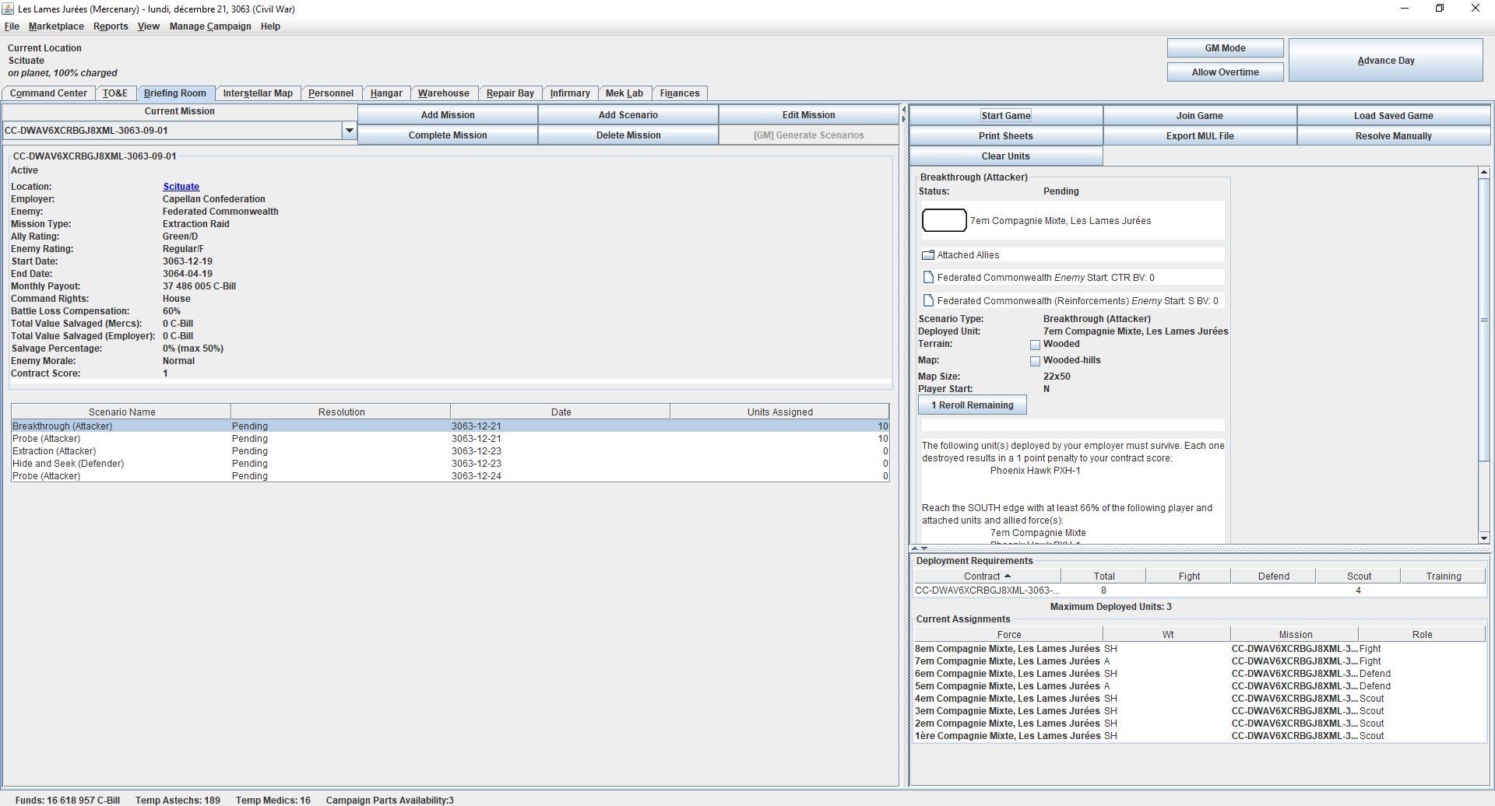Click the Federated Commonwealth (Reinforcements) document icon
This screenshot has width=1495, height=806.
point(928,300)
